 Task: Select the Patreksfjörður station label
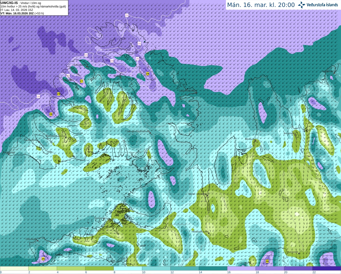(x=31, y=140)
